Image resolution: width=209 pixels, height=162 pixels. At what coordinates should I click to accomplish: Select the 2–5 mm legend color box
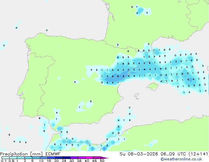pyautogui.click(x=28, y=158)
